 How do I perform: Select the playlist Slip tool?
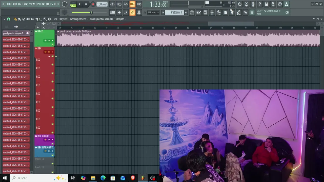coord(32,19)
